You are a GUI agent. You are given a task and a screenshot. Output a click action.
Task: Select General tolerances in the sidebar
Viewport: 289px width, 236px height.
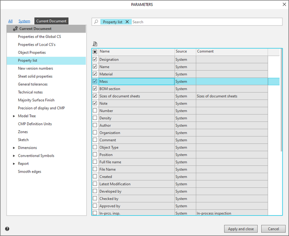point(32,84)
